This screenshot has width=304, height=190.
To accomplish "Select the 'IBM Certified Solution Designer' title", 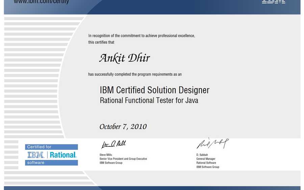I will pos(154,90).
